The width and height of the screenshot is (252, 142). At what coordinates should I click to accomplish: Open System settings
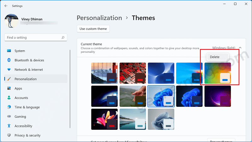coord(36,51)
